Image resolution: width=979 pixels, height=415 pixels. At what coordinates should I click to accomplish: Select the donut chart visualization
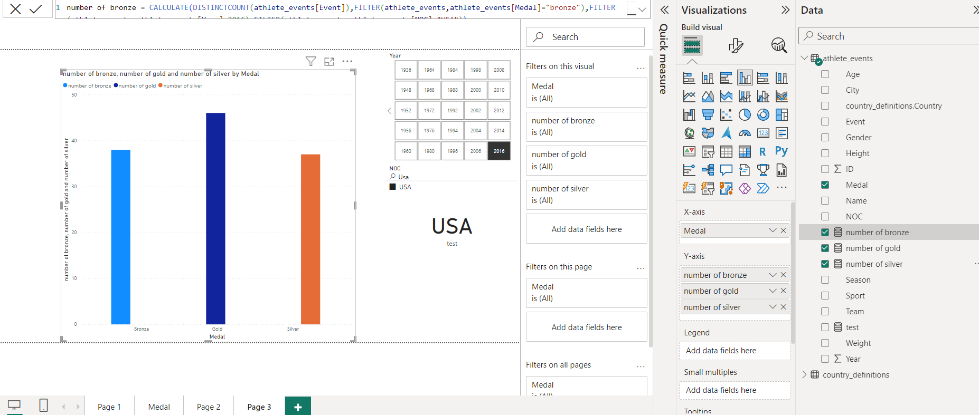763,114
